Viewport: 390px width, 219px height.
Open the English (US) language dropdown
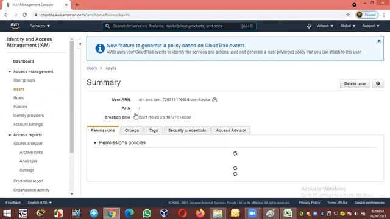(x=40, y=203)
